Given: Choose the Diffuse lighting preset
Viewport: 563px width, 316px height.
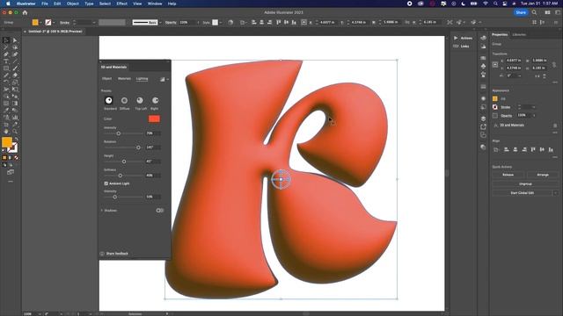Looking at the screenshot, I should pyautogui.click(x=124, y=101).
